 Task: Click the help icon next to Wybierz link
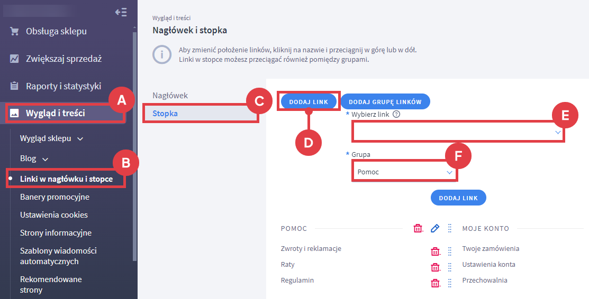pyautogui.click(x=396, y=114)
